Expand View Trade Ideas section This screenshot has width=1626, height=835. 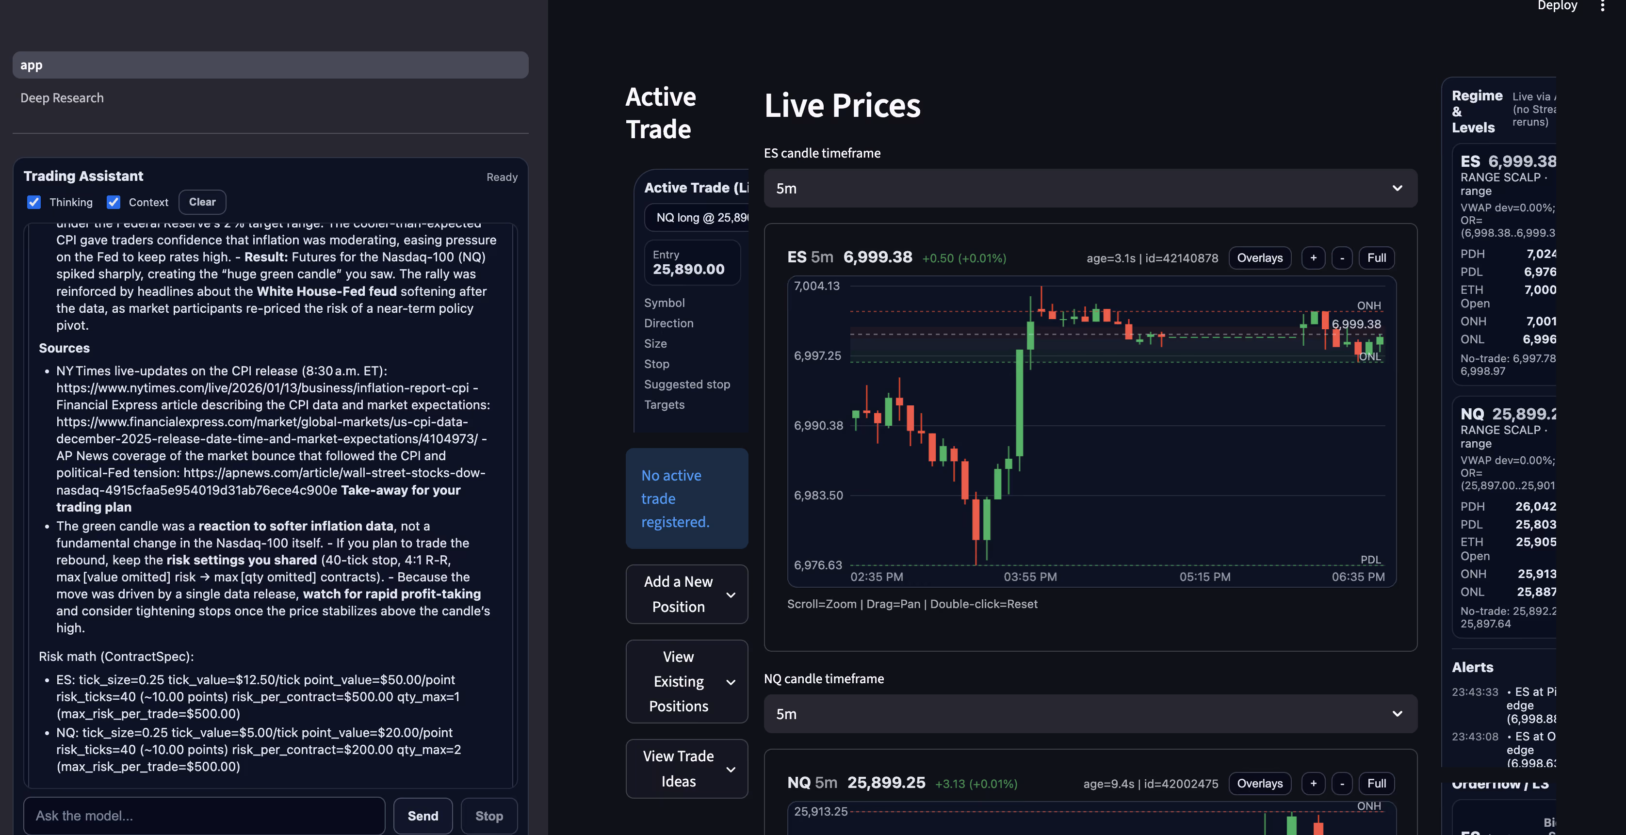tap(687, 768)
